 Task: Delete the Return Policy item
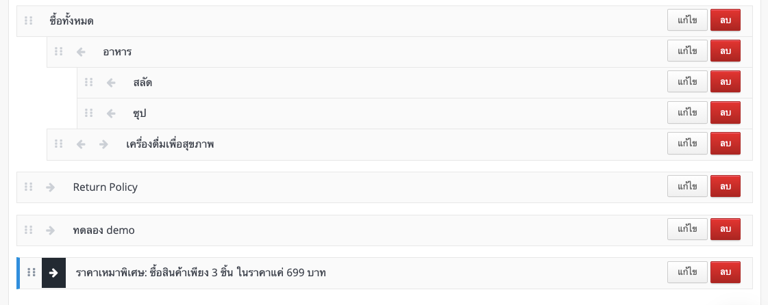pyautogui.click(x=726, y=186)
